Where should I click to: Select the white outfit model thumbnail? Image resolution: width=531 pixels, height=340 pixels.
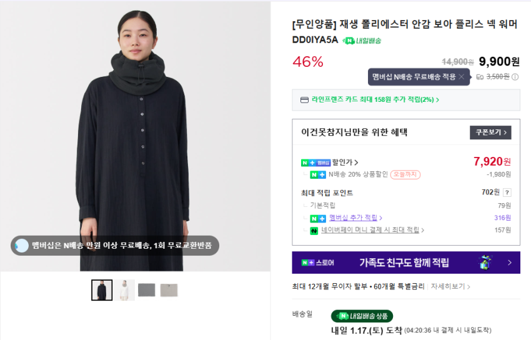click(x=124, y=290)
